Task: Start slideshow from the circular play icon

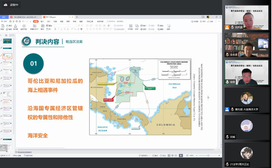Action: 24,26
